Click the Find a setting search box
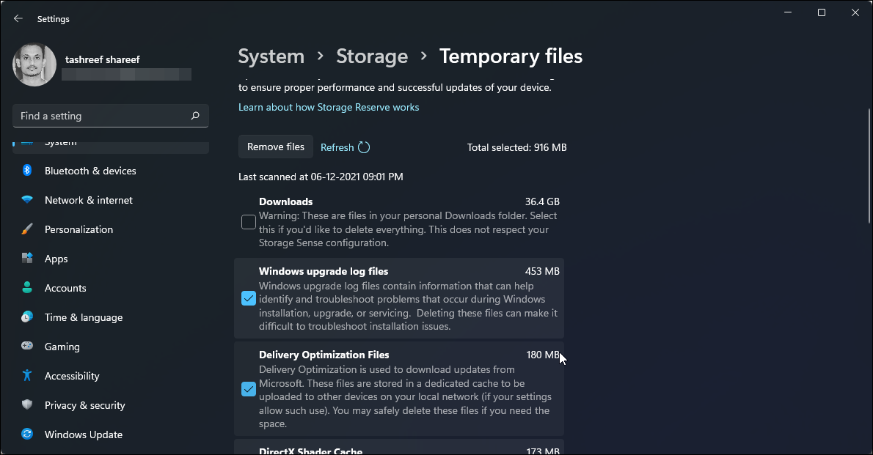Screen dimensions: 873x455 click(110, 115)
